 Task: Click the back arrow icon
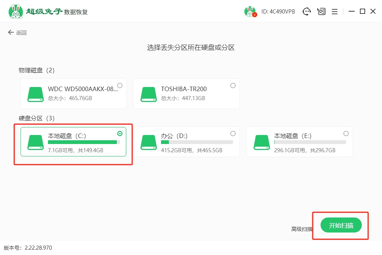pyautogui.click(x=10, y=33)
